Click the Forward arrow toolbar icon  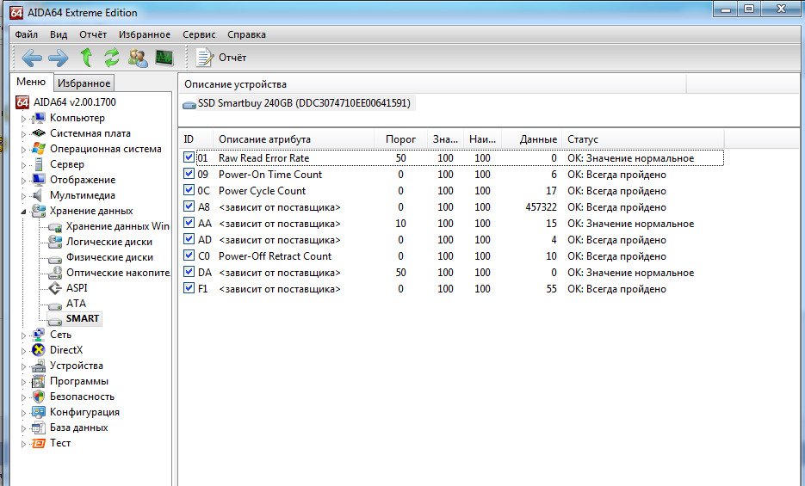(x=59, y=58)
